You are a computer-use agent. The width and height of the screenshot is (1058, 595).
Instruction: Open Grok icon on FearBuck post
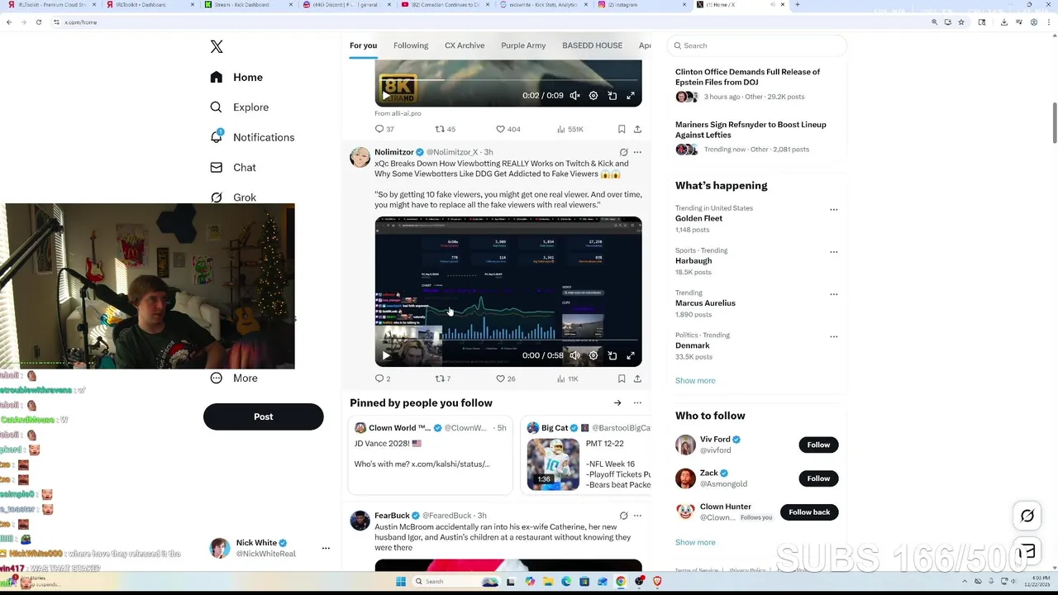coord(623,516)
